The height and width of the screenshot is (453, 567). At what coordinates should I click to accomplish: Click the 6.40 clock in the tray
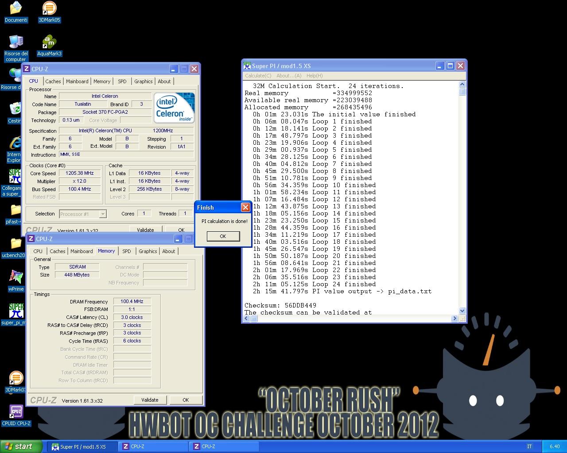click(555, 446)
